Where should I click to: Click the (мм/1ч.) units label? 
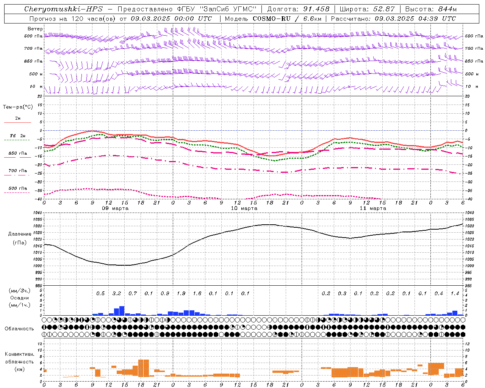point(19,305)
